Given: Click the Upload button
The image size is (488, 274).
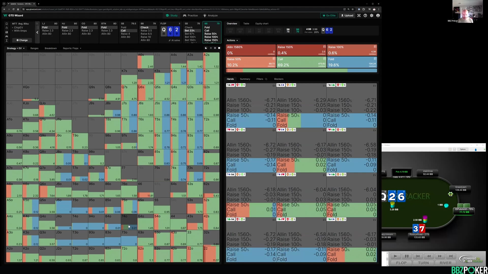Looking at the screenshot, I should click(x=347, y=15).
